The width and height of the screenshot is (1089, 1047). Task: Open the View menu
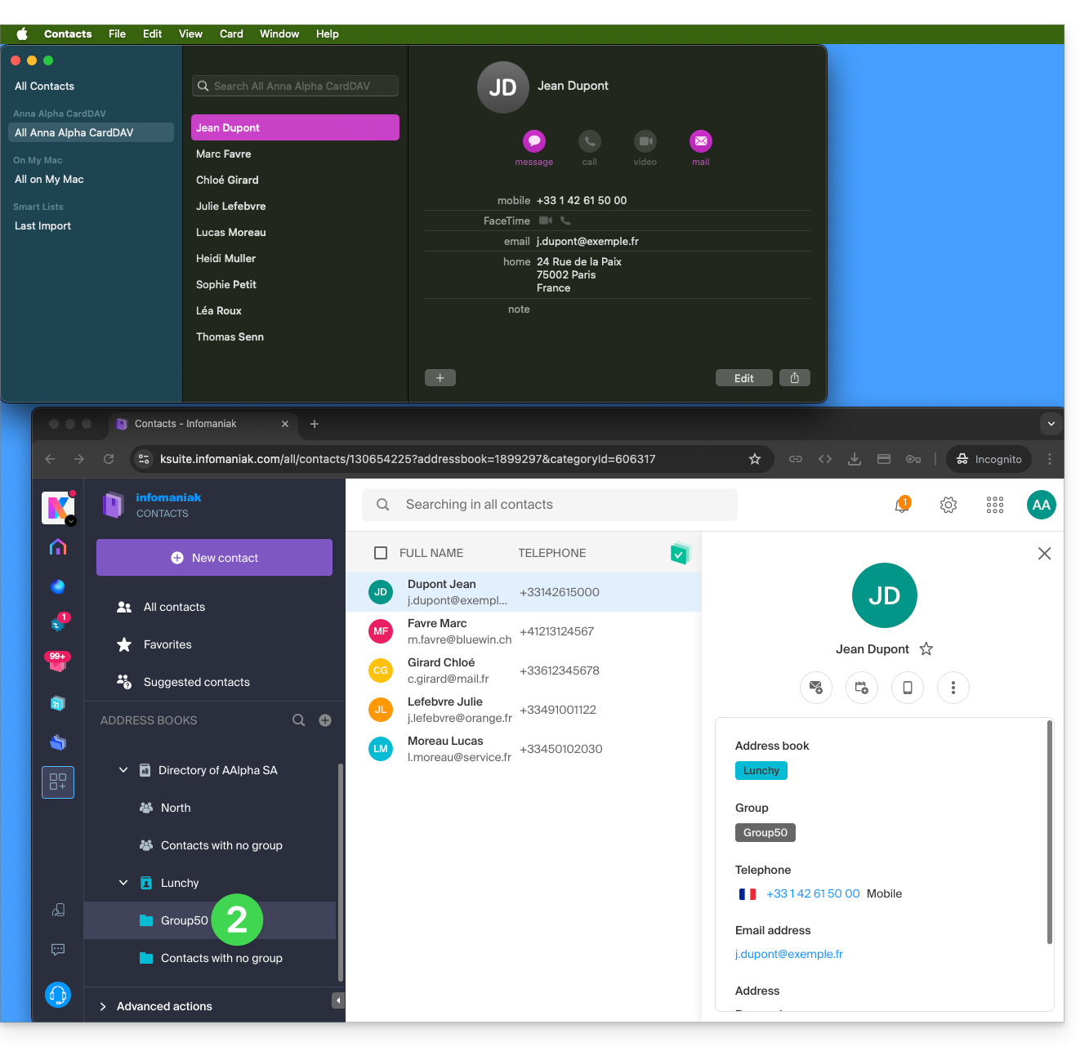pyautogui.click(x=190, y=33)
